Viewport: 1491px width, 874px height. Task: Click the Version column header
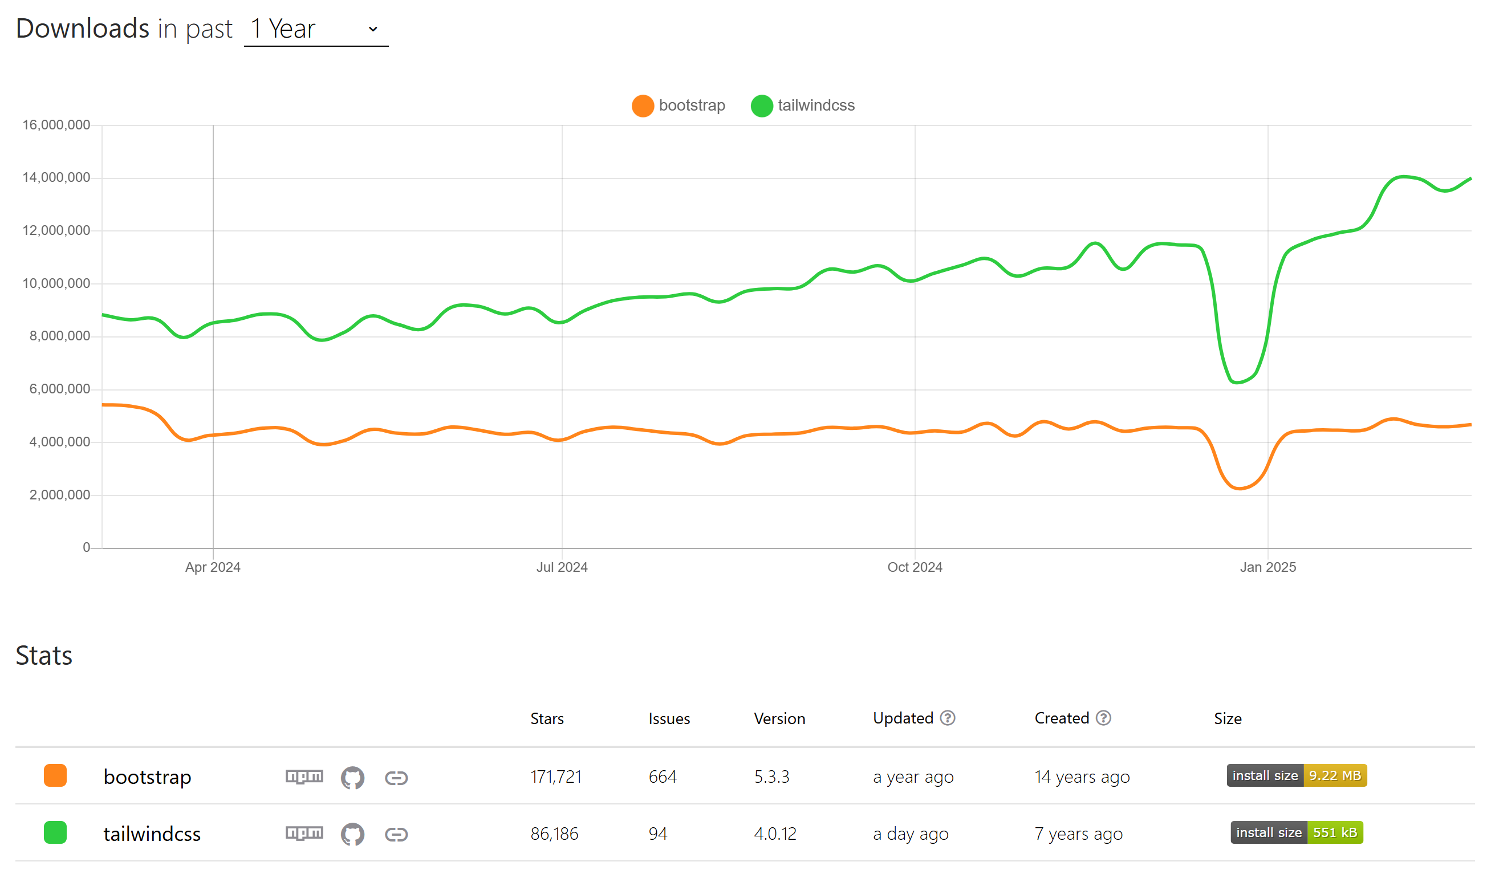pos(779,718)
